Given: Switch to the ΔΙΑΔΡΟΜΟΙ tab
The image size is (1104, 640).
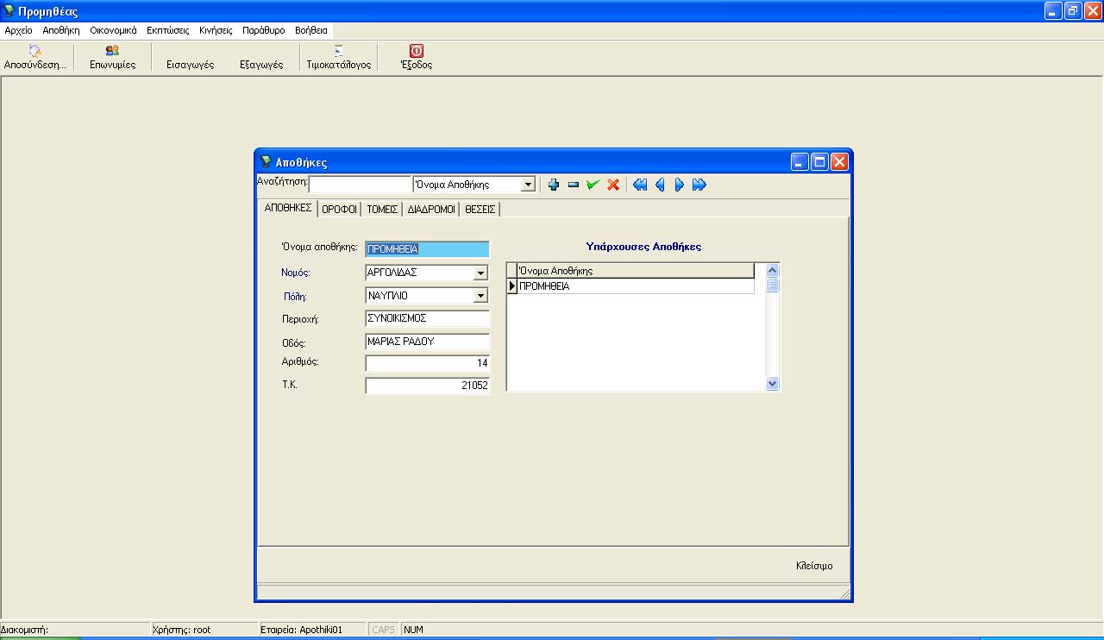Looking at the screenshot, I should click(x=431, y=209).
